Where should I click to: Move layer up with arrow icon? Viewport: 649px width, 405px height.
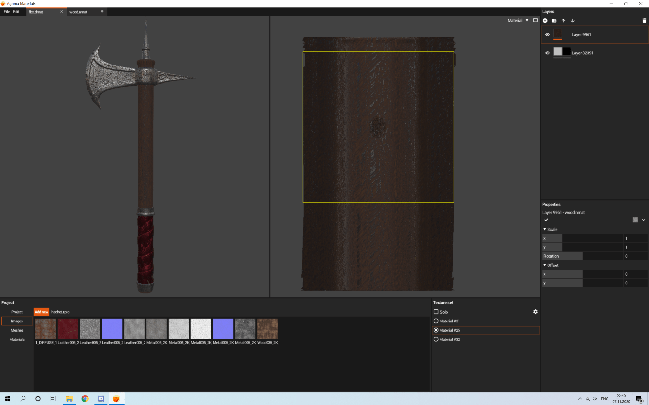tap(563, 21)
